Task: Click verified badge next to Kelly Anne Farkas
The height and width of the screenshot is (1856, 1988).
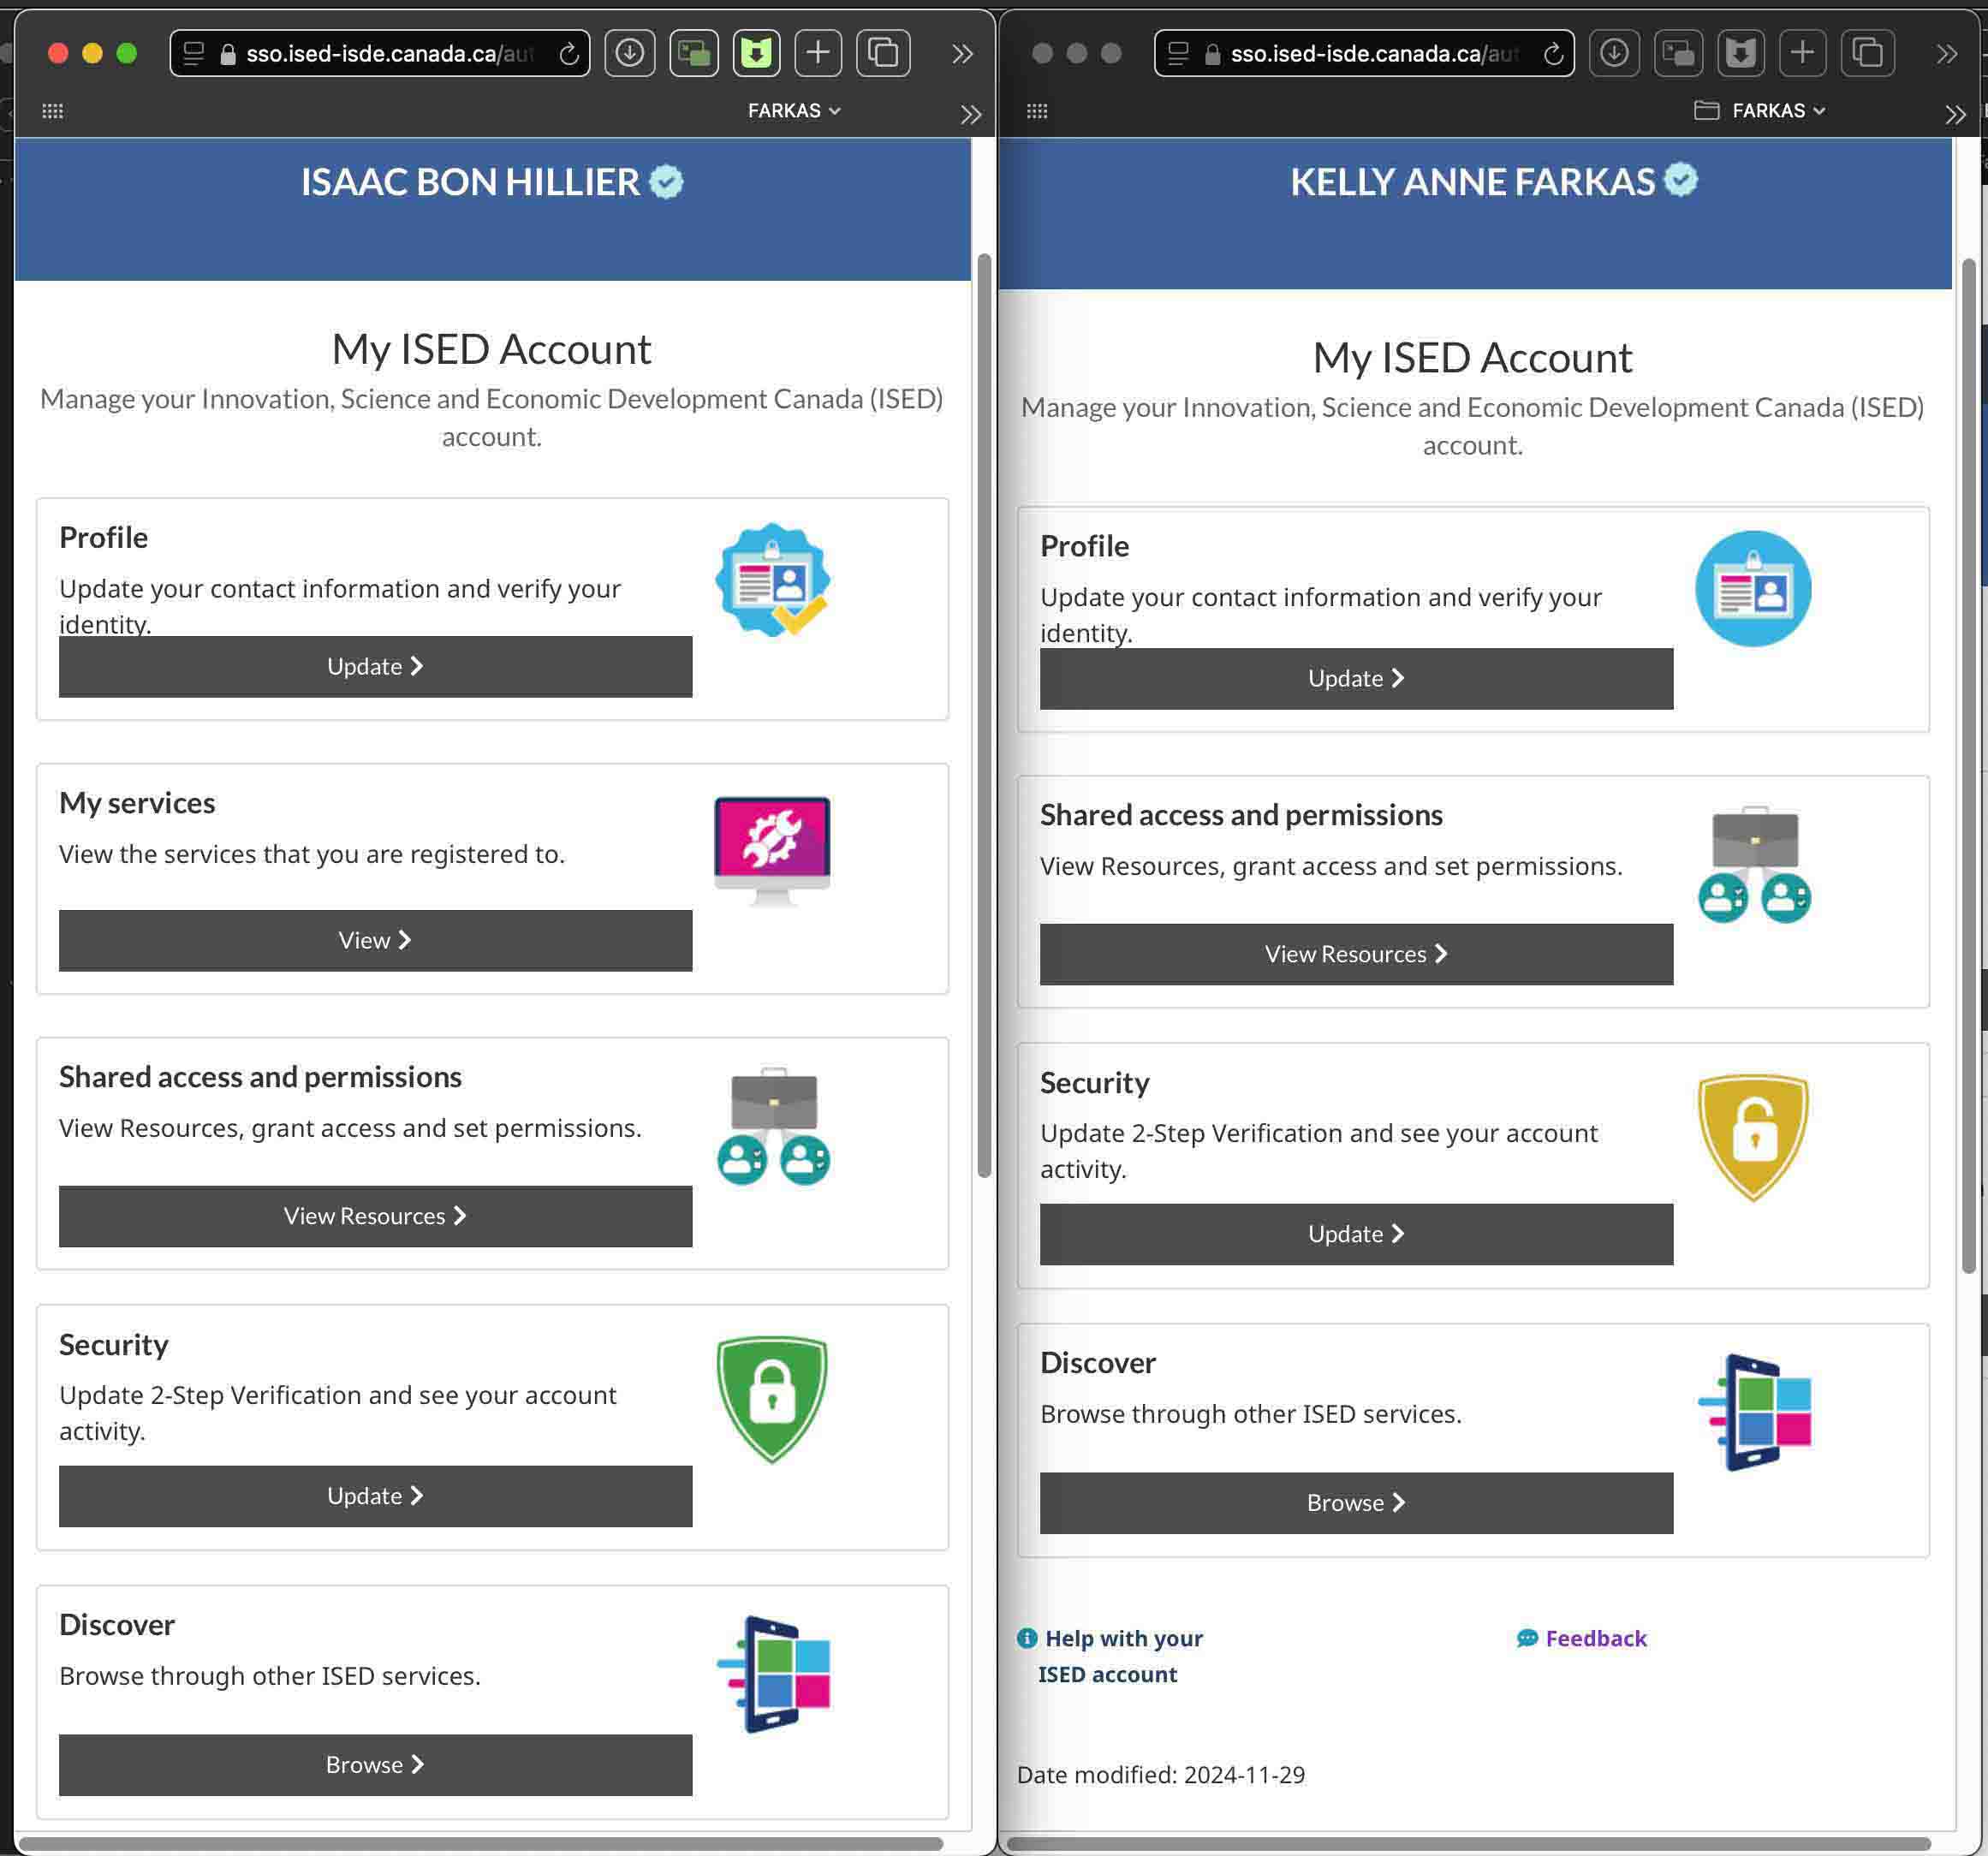Action: click(1681, 180)
